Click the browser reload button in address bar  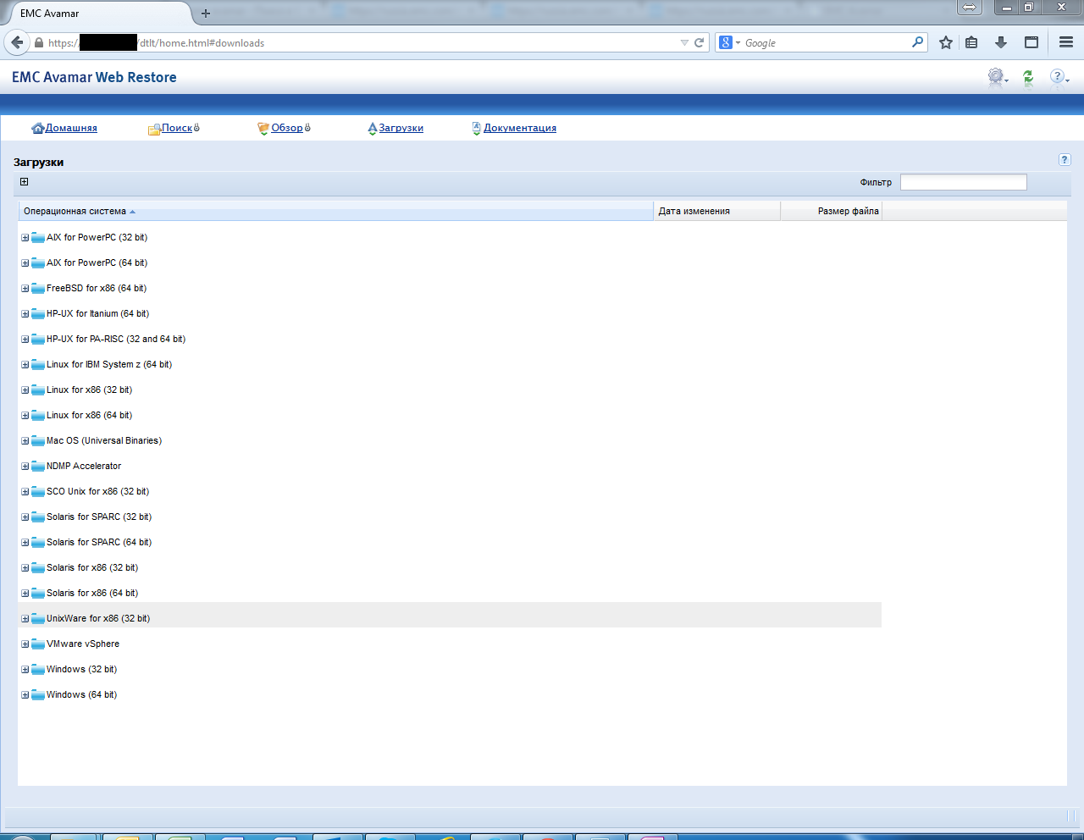[x=700, y=42]
